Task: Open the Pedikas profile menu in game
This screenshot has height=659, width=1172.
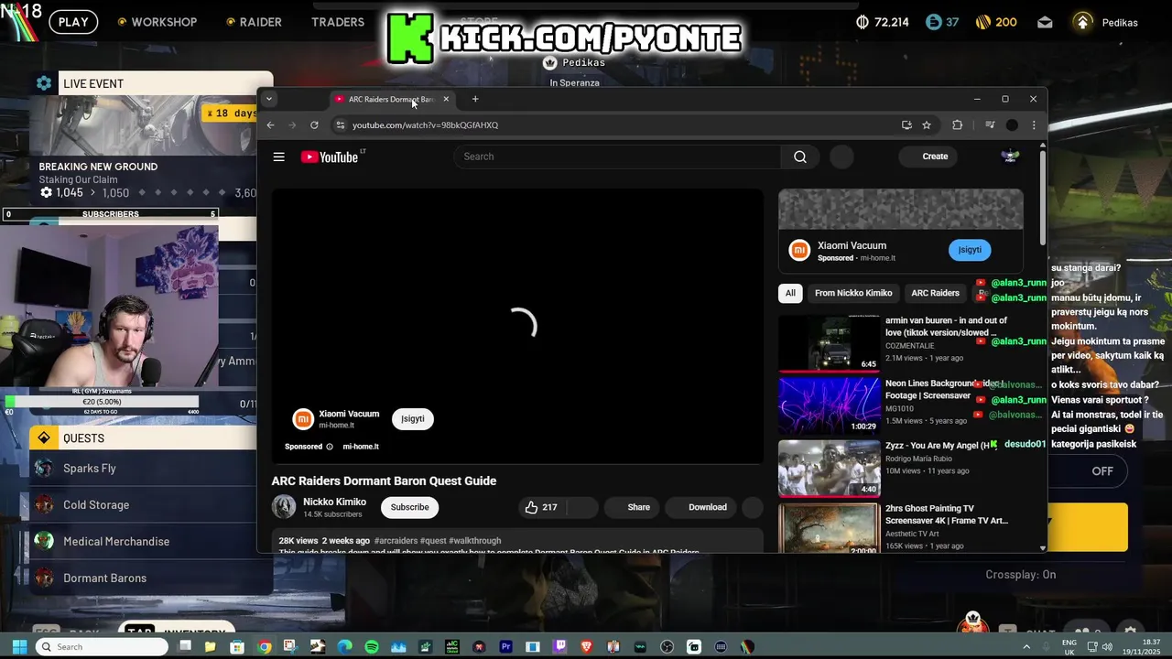Action: coord(1105,22)
